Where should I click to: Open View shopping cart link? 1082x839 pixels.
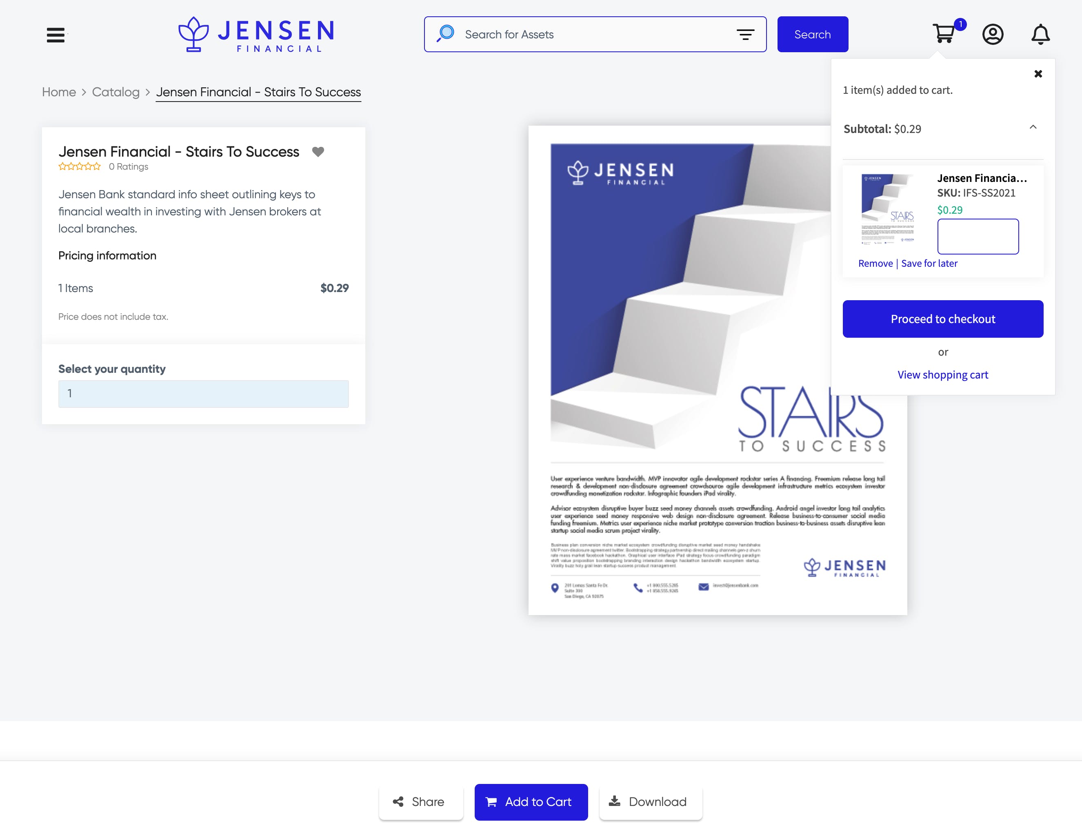click(942, 375)
